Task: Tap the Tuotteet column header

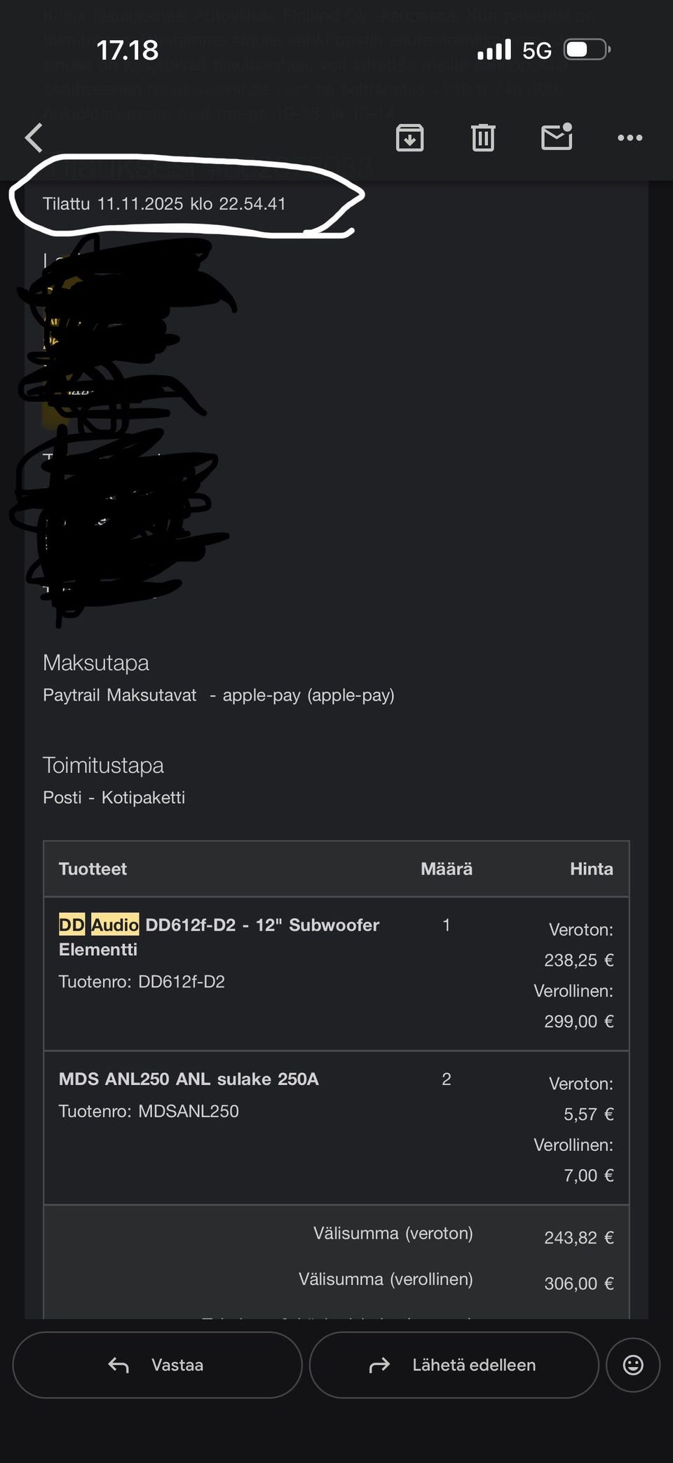Action: 93,868
